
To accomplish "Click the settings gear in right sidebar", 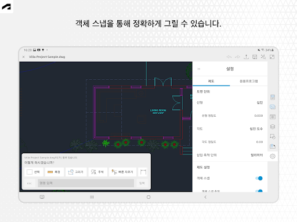I will pyautogui.click(x=273, y=156).
